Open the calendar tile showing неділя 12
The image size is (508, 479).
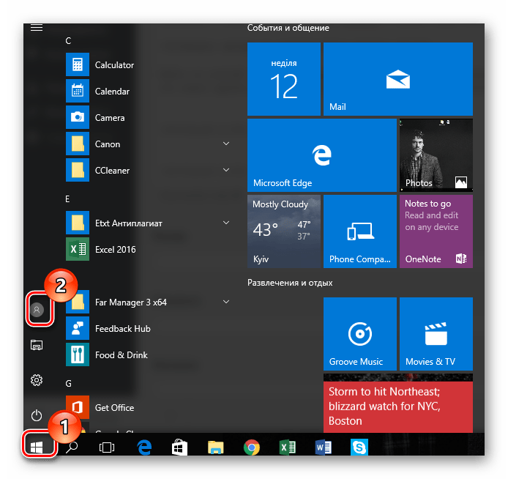[x=284, y=79]
